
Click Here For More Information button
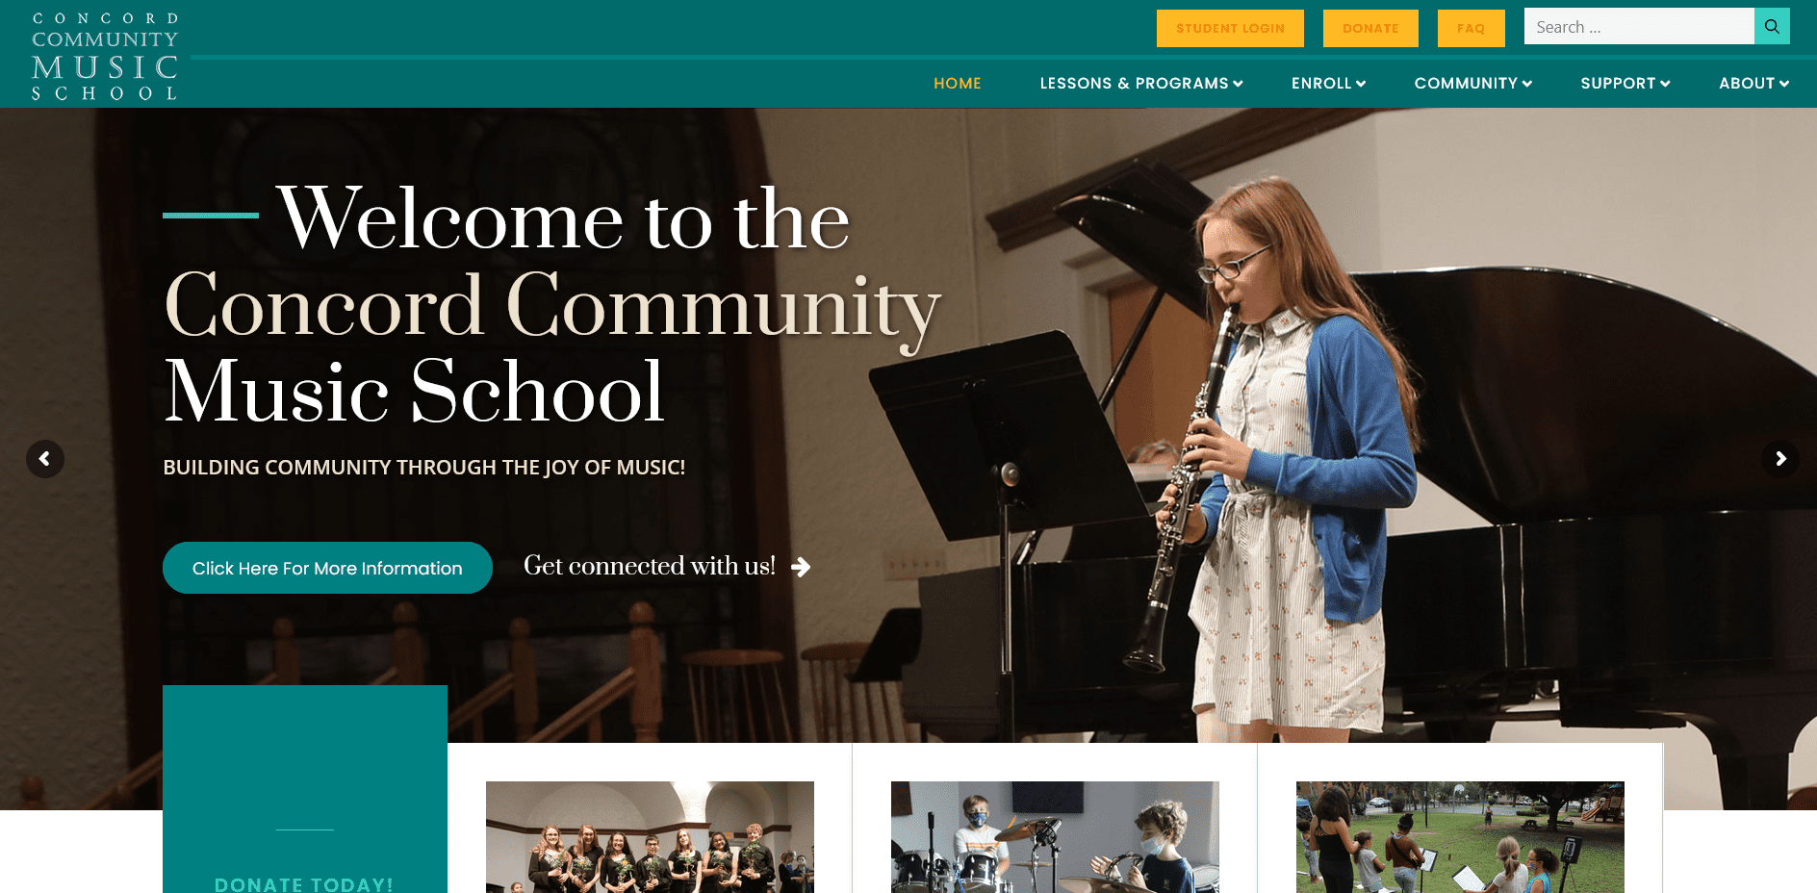click(327, 568)
